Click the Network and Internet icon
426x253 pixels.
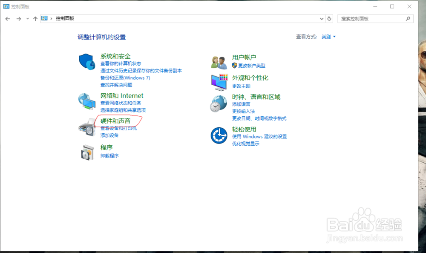[x=86, y=101]
